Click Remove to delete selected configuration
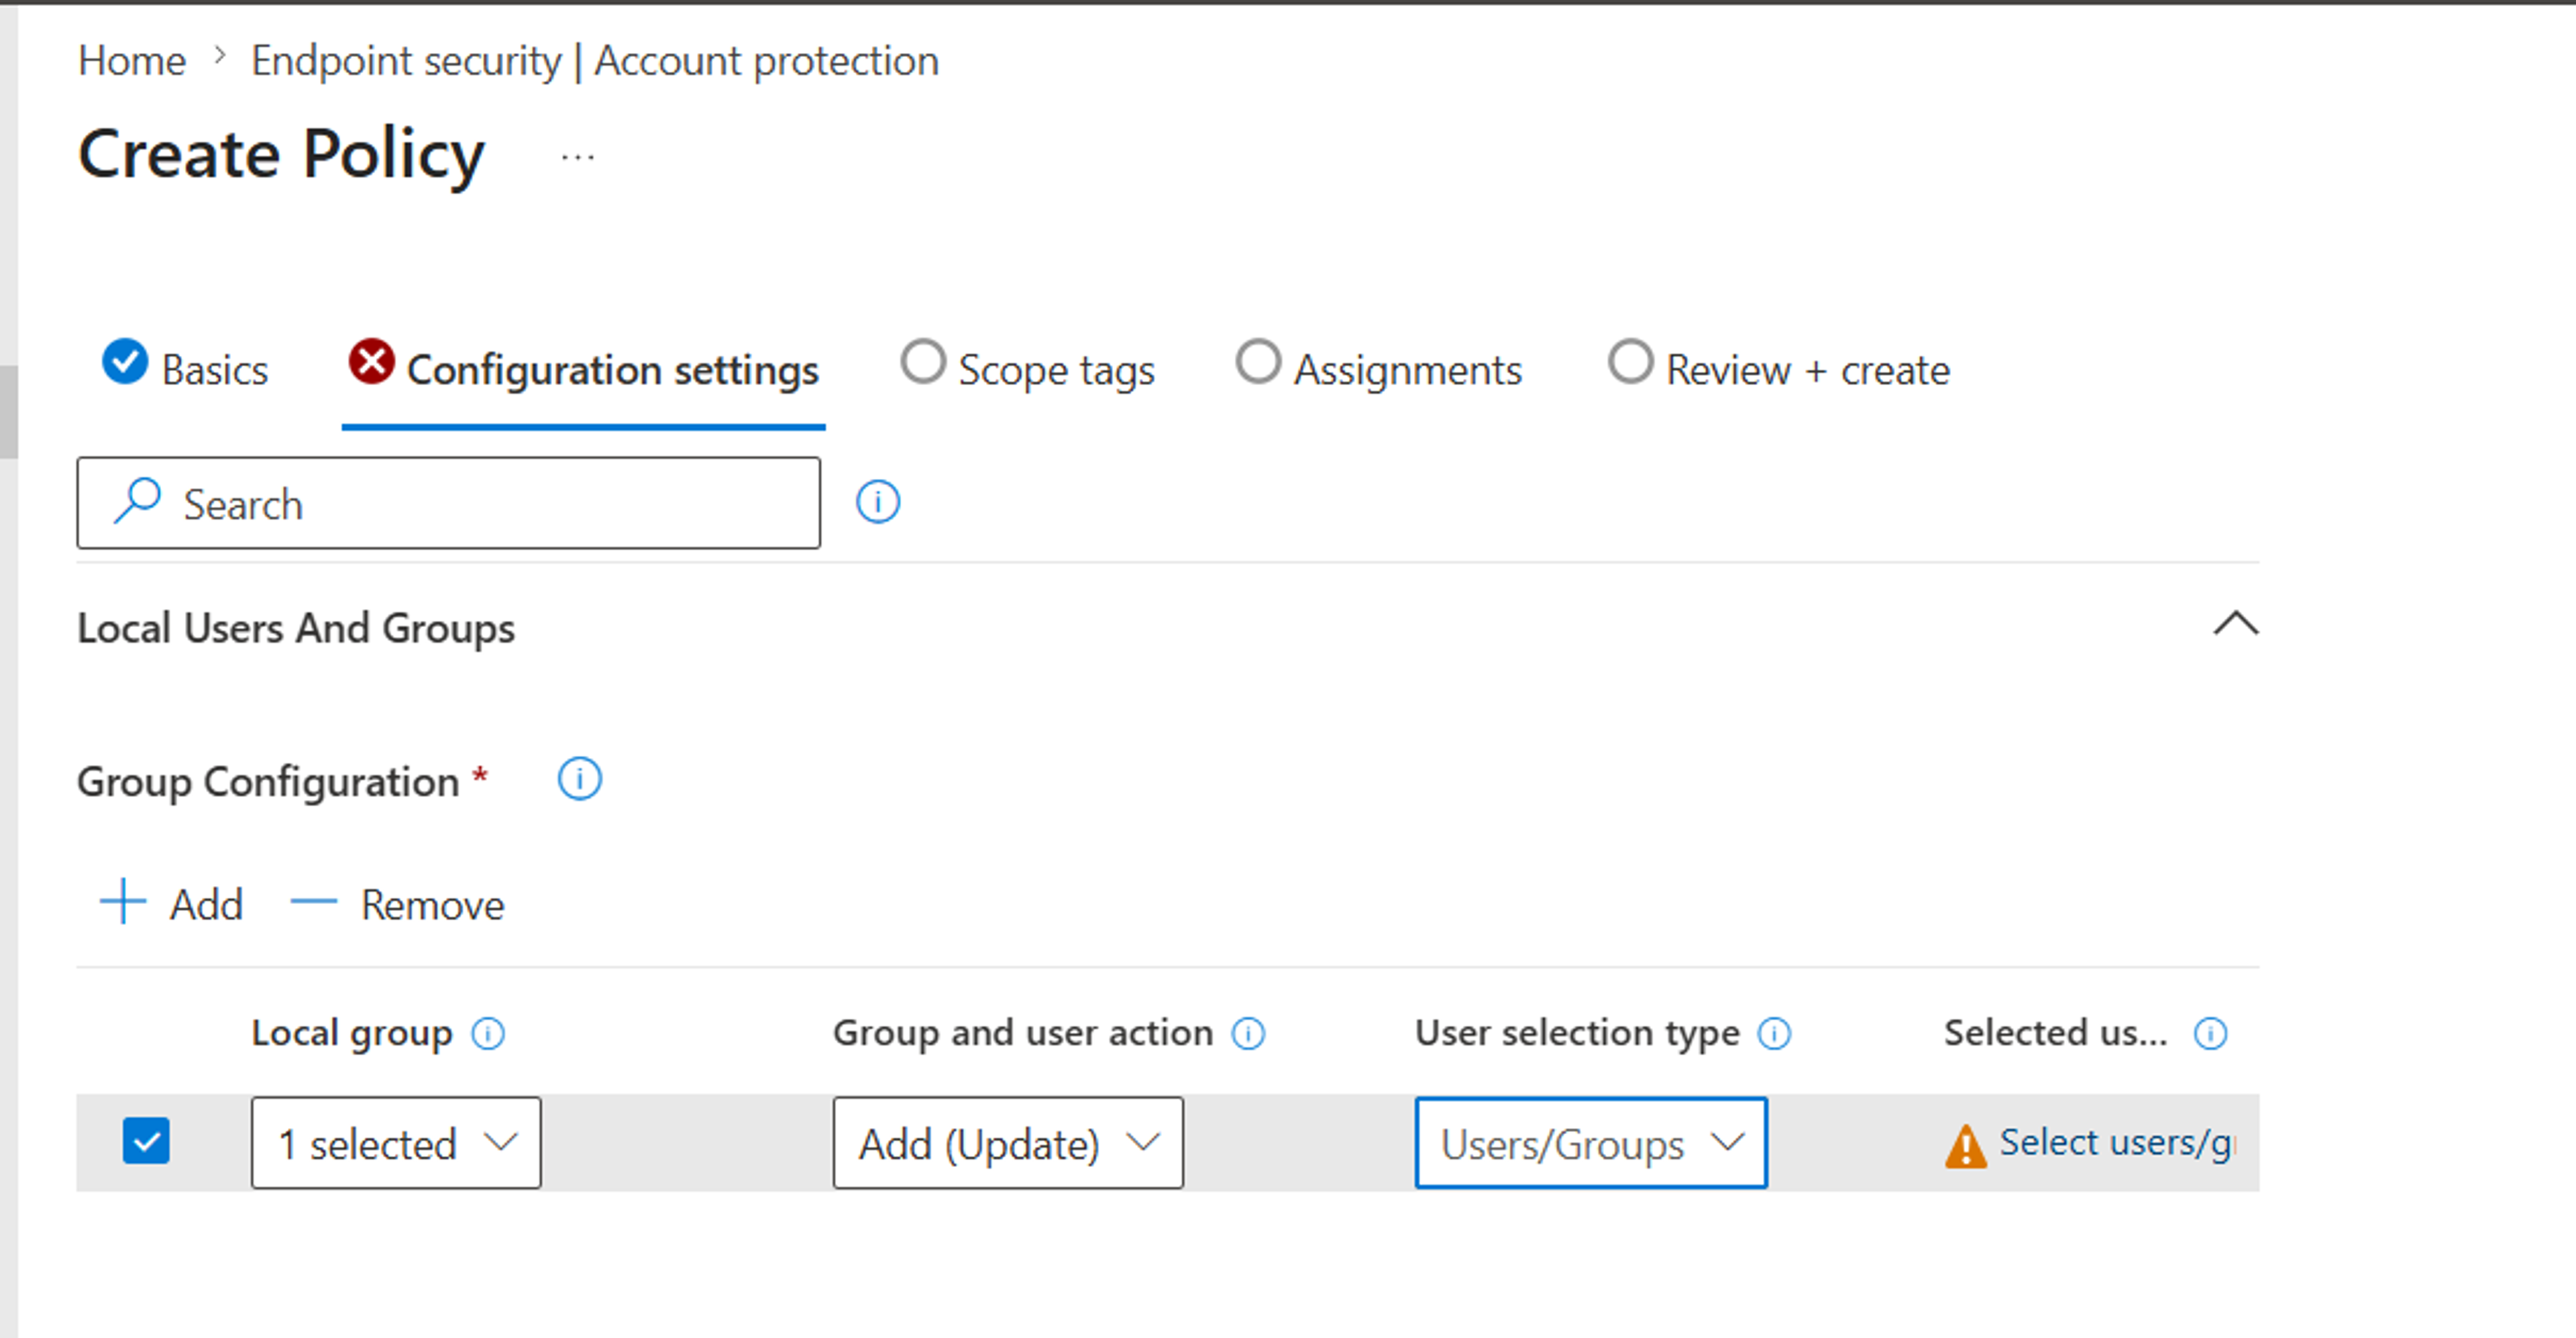The image size is (2576, 1338). pos(397,904)
